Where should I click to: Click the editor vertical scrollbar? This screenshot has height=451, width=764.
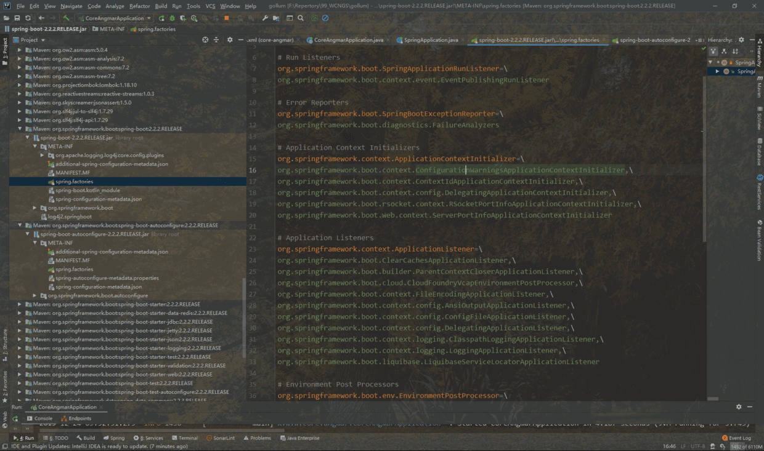pyautogui.click(x=705, y=159)
